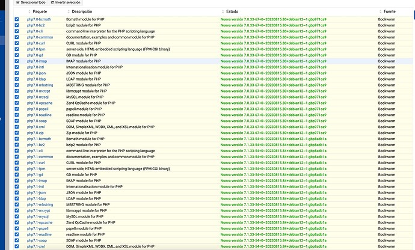The image size is (415, 250).
Task: Open the php7.1-intl package link
Action: click(35, 187)
